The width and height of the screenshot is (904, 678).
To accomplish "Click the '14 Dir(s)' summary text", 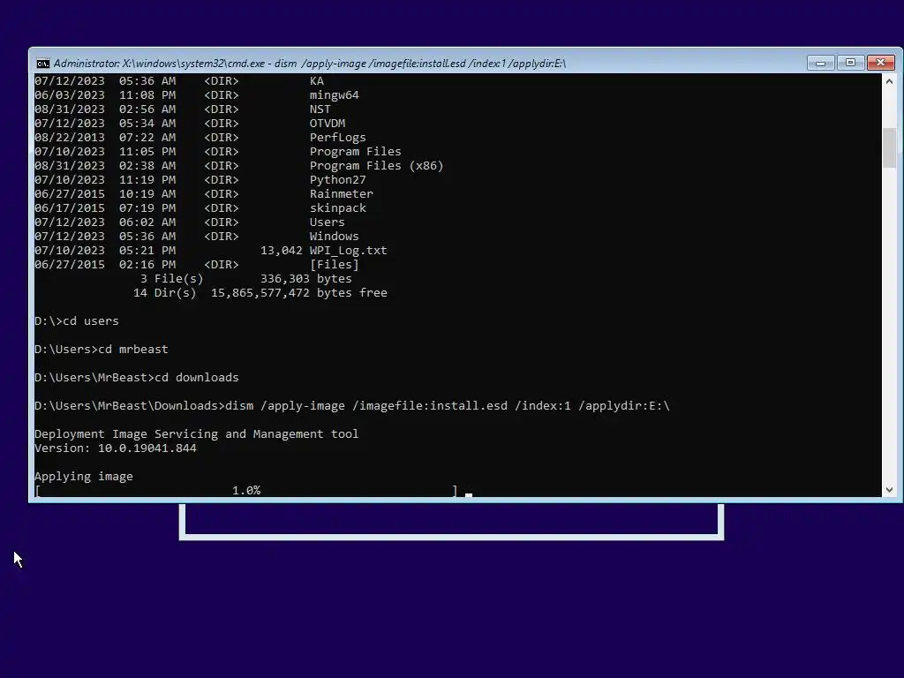I will (165, 293).
